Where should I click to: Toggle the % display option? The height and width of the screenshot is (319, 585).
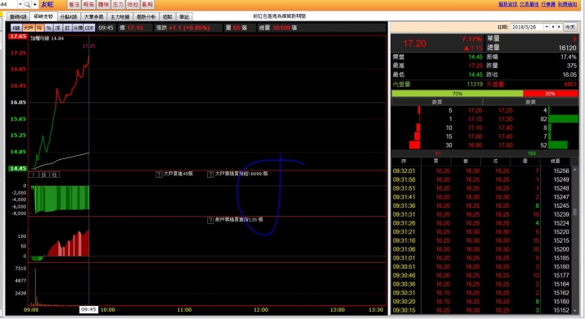[49, 28]
